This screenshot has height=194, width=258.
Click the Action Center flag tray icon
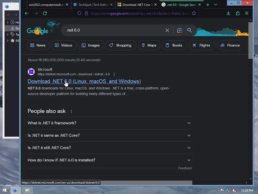tap(222, 190)
